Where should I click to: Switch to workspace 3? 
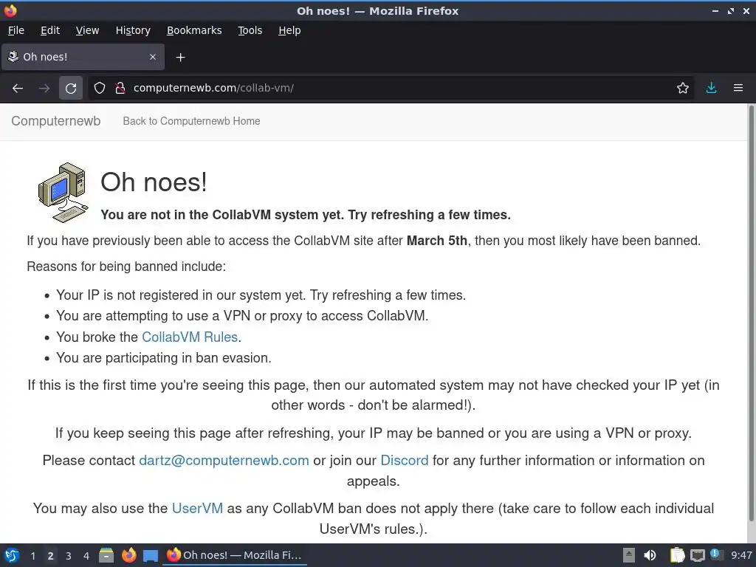[x=69, y=556]
